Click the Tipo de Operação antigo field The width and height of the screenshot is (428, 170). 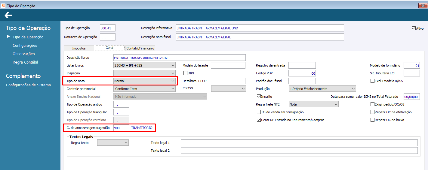(121, 104)
